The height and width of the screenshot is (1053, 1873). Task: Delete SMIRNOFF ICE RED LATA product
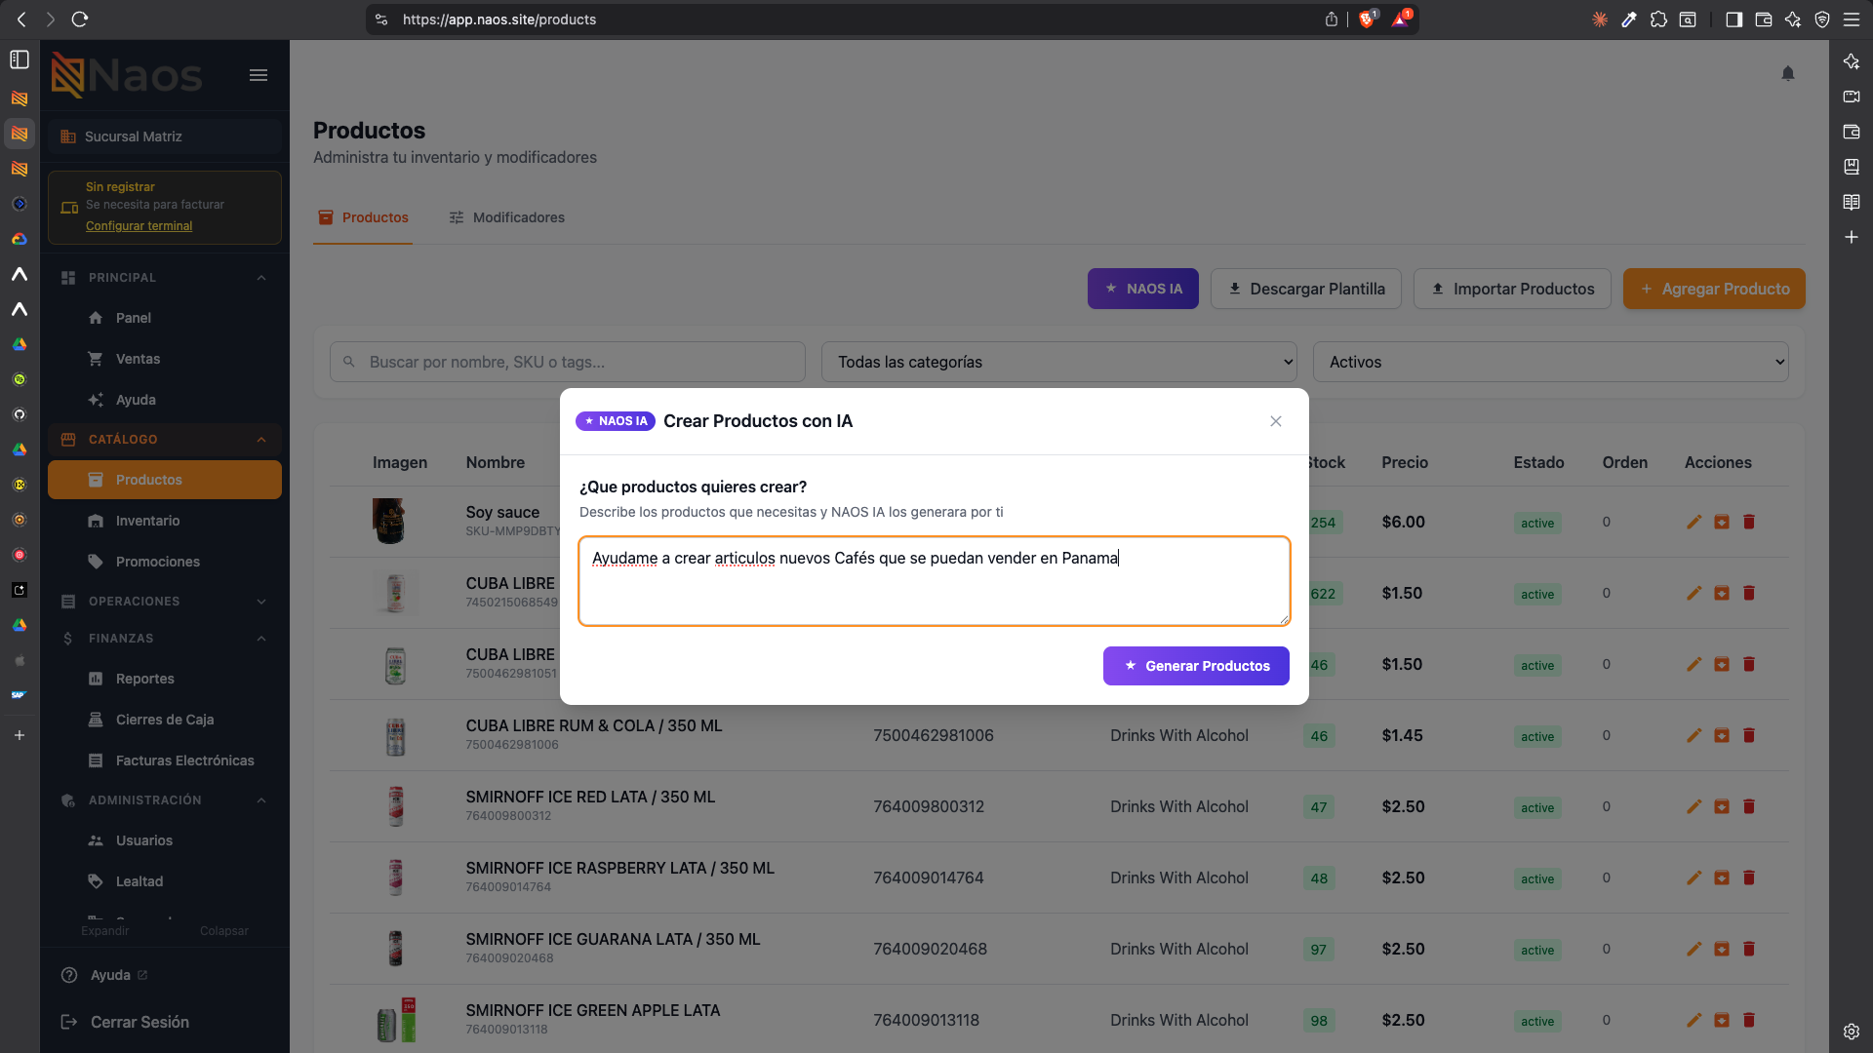coord(1749,806)
